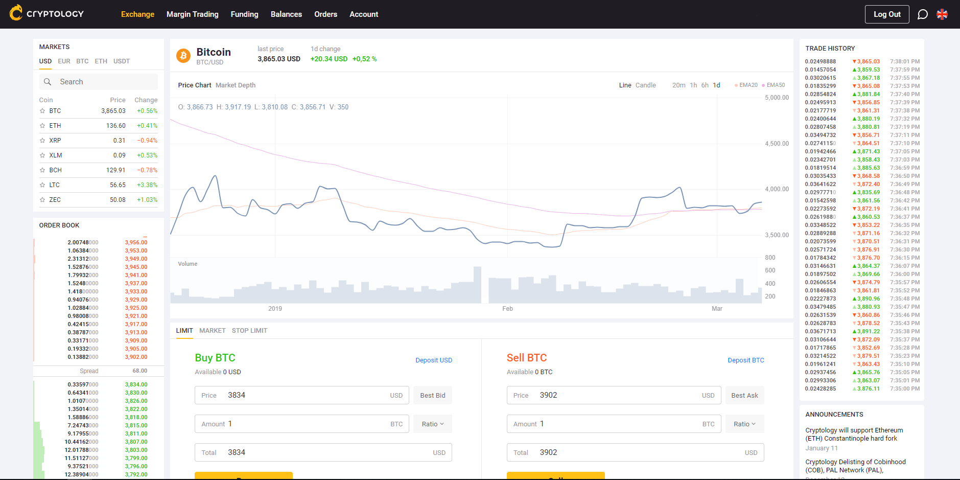Click the Cryptology logo
Image resolution: width=960 pixels, height=480 pixels.
point(46,13)
